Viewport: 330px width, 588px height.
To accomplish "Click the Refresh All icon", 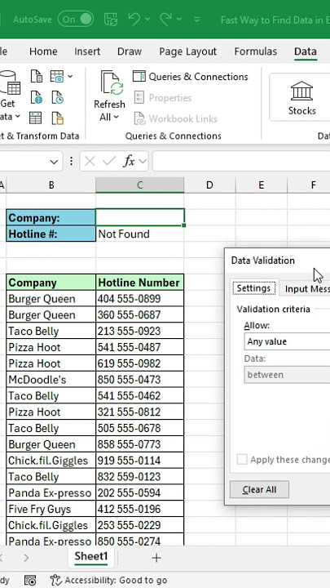I will (x=112, y=83).
